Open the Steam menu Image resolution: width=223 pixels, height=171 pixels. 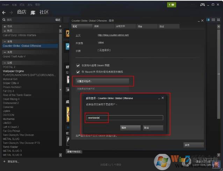tap(5, 5)
